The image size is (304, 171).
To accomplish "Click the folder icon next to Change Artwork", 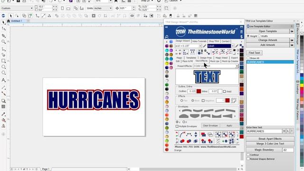I will (292, 40).
